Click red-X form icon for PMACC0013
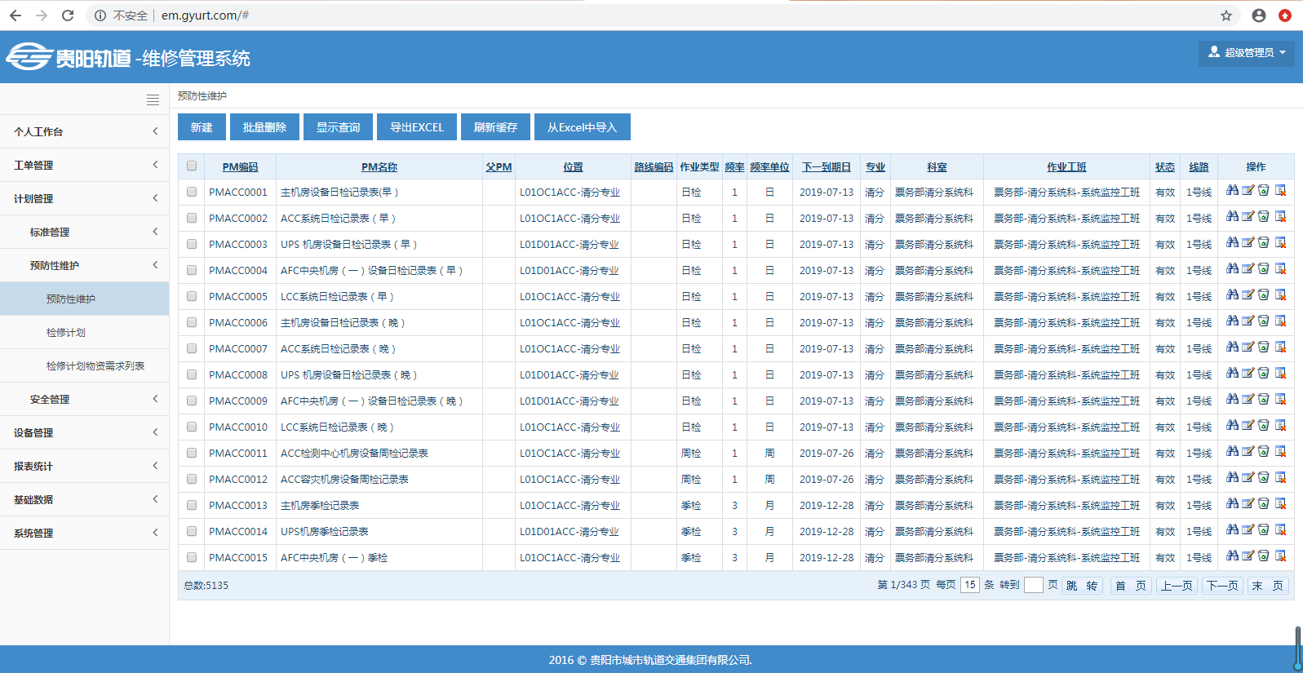This screenshot has height=673, width=1303. pyautogui.click(x=1280, y=504)
